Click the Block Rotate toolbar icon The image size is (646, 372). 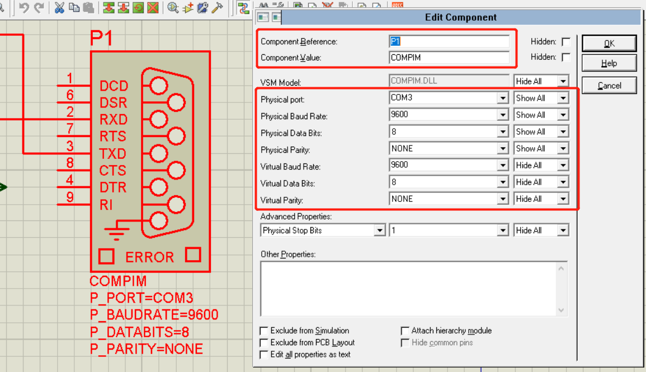point(138,8)
